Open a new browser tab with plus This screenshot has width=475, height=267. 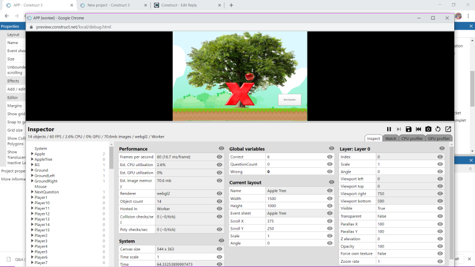pos(231,5)
